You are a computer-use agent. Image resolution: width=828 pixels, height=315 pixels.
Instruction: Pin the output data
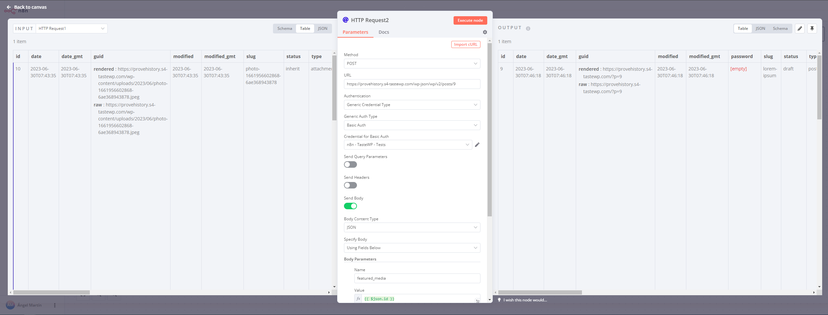[812, 29]
